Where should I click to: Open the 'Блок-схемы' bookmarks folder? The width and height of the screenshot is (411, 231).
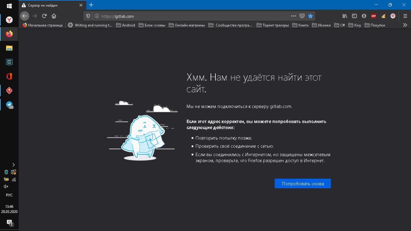tap(152, 25)
